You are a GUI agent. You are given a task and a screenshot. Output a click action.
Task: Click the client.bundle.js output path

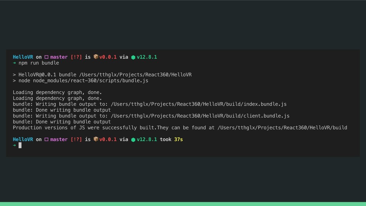click(200, 116)
